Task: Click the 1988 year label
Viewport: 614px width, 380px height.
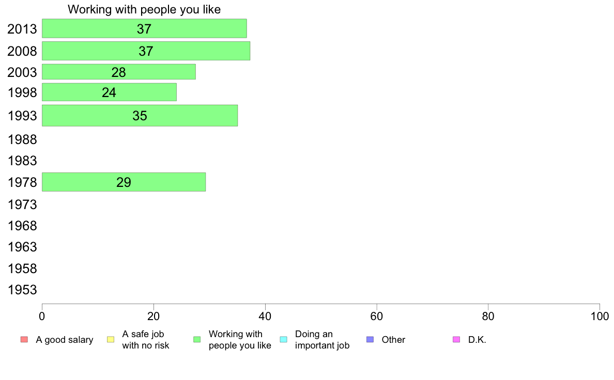Action: point(22,140)
